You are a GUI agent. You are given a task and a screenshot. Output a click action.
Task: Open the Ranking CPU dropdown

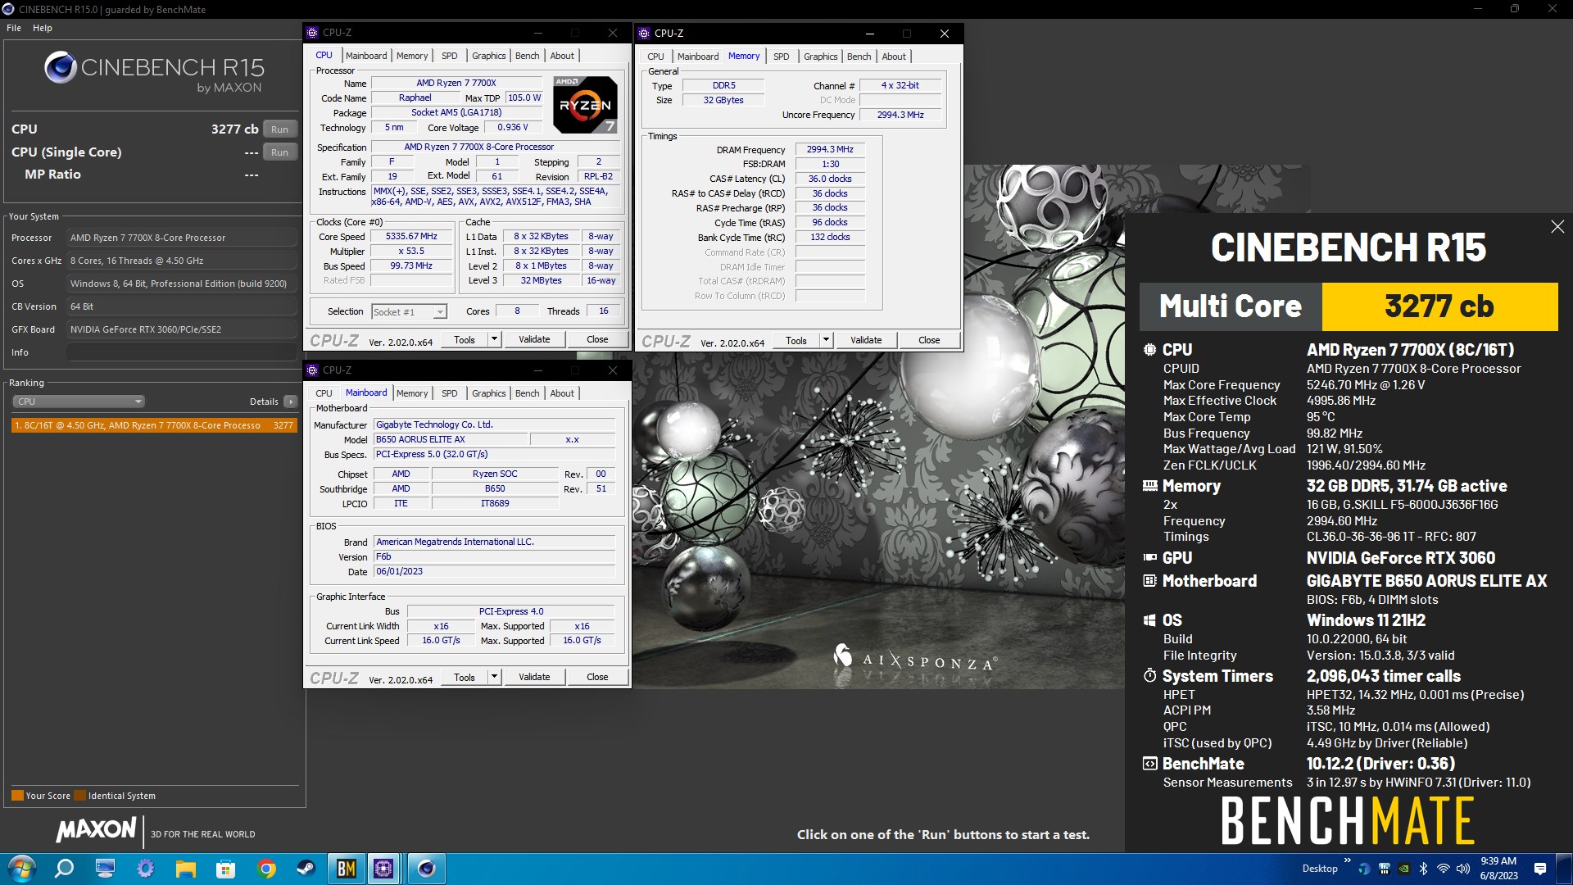(79, 402)
